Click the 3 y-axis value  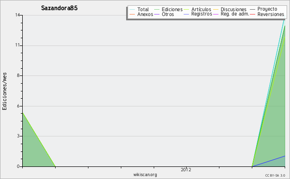(x=18, y=136)
